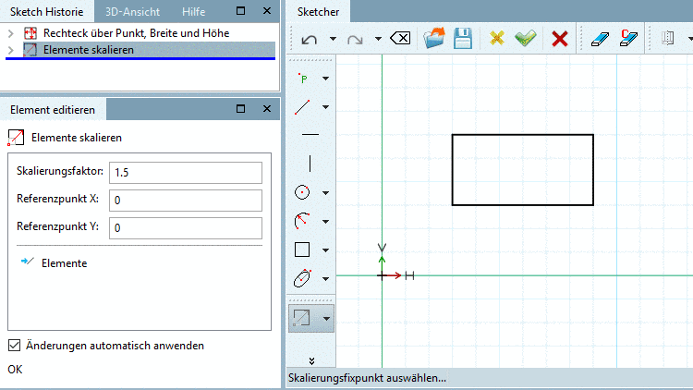Click the save floppy disk icon
This screenshot has height=390, width=693.
[x=463, y=39]
